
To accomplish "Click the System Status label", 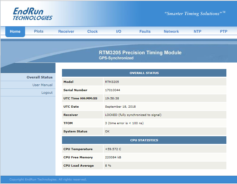I will [x=75, y=131].
